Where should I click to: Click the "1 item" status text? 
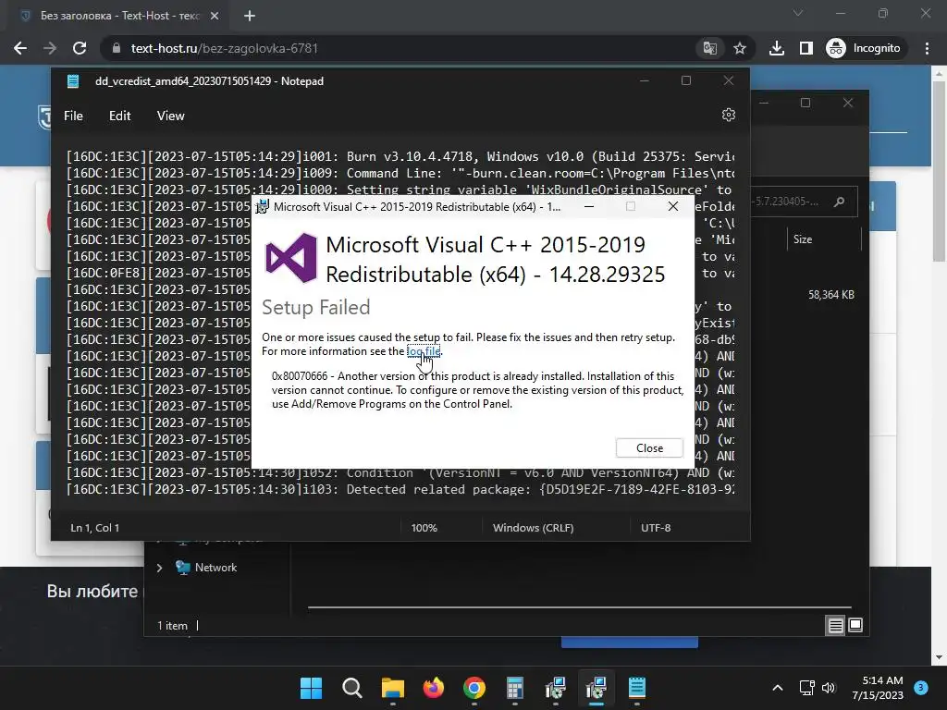[172, 626]
